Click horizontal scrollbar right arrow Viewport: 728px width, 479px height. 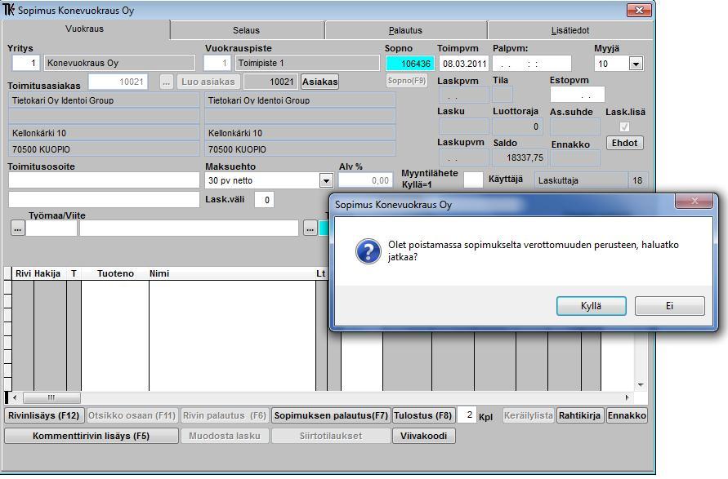(x=628, y=397)
